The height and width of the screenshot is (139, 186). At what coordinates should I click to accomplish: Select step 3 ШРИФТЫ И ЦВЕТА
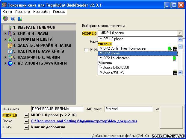point(33,39)
